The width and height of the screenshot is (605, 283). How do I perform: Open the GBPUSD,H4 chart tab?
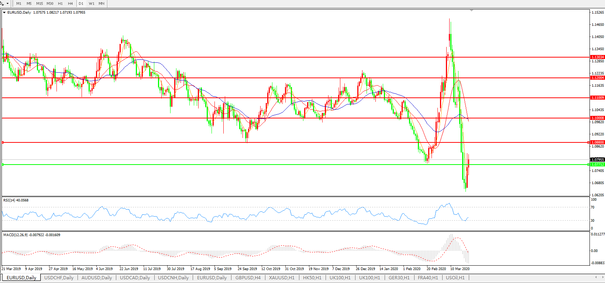[248, 278]
